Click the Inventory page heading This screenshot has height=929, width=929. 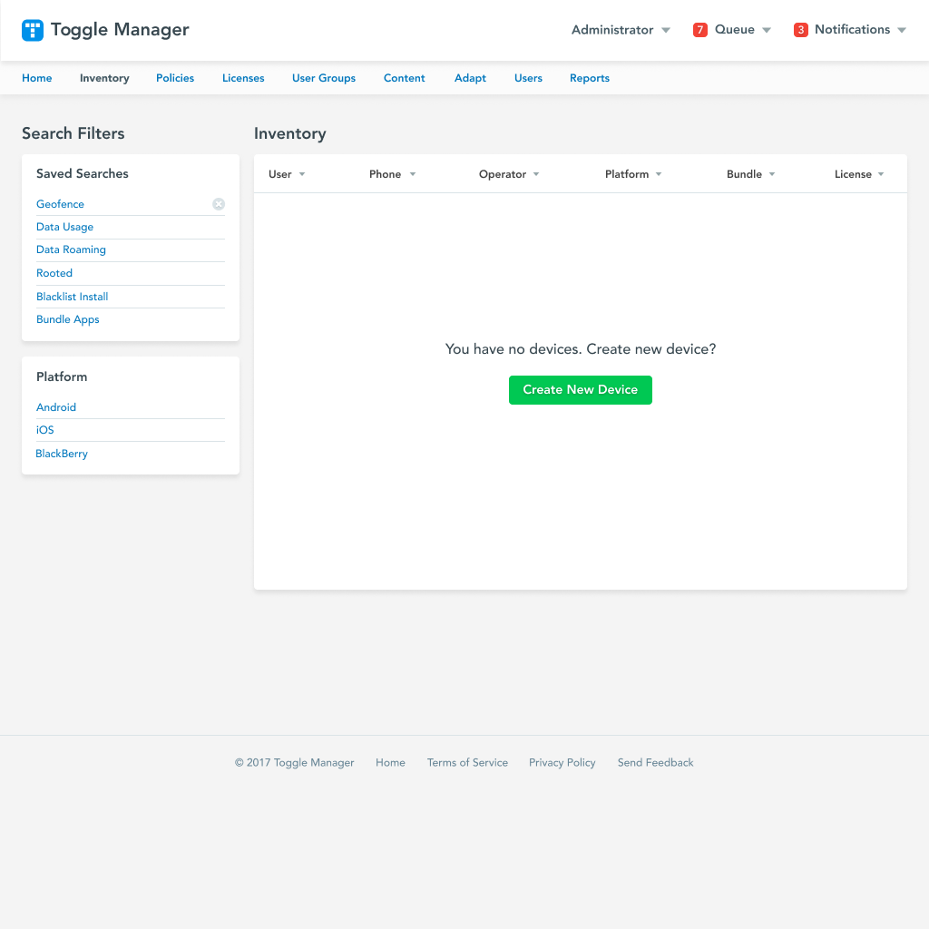point(290,134)
